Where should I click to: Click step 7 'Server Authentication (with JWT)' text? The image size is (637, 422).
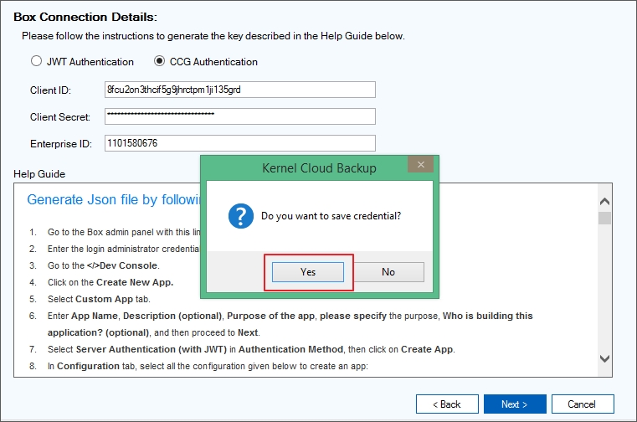point(152,350)
